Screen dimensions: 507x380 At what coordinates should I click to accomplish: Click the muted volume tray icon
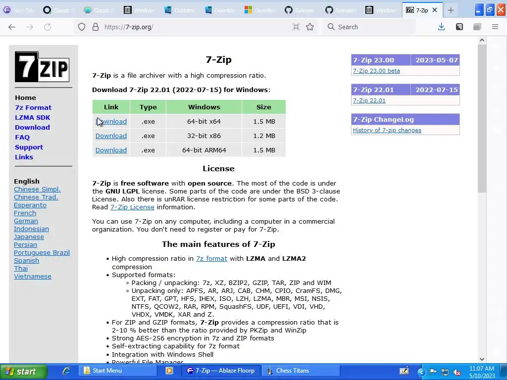click(457, 372)
